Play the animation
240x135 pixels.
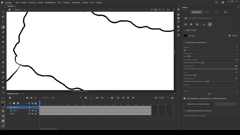128,98
